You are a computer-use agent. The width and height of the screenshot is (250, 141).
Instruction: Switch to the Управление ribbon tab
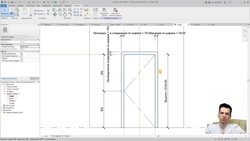click(x=46, y=6)
